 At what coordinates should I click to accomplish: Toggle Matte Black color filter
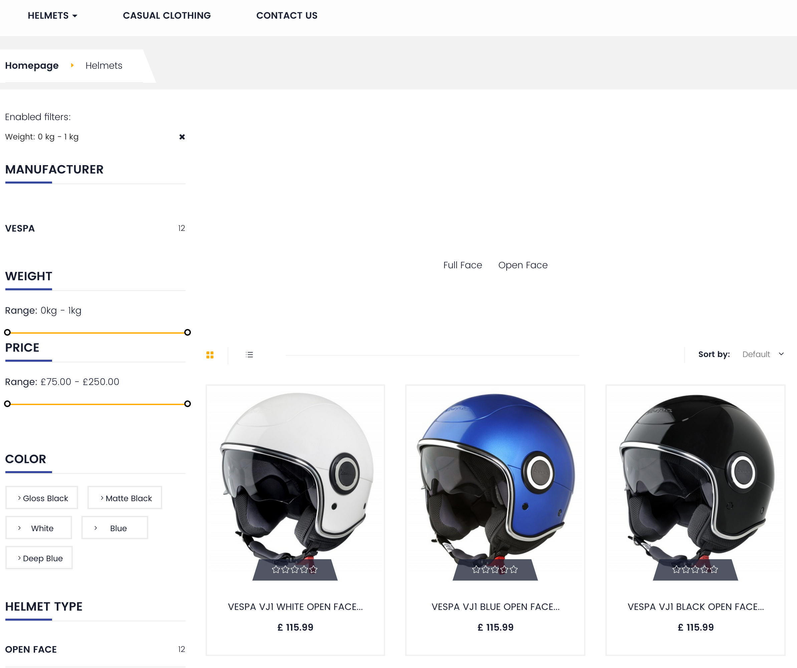click(x=125, y=498)
